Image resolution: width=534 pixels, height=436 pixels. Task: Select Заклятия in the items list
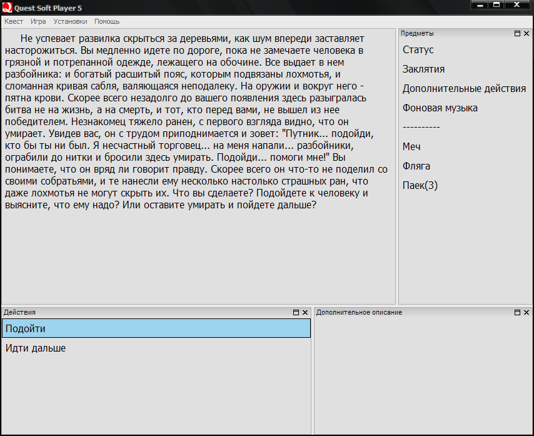click(x=423, y=69)
